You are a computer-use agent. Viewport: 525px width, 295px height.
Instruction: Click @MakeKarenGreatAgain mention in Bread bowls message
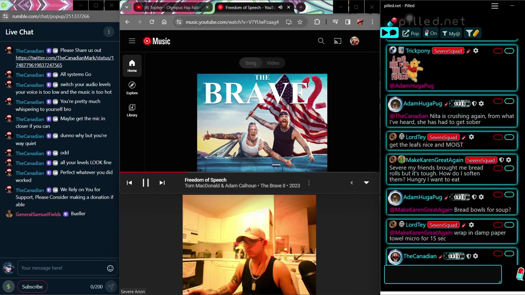[x=421, y=210]
